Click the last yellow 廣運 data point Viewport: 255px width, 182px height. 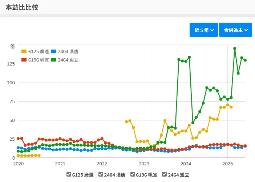pos(231,107)
